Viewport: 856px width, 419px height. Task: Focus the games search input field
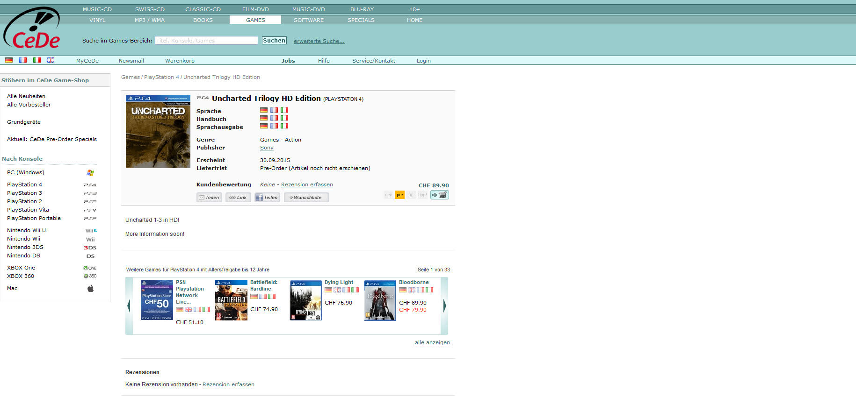coord(206,41)
